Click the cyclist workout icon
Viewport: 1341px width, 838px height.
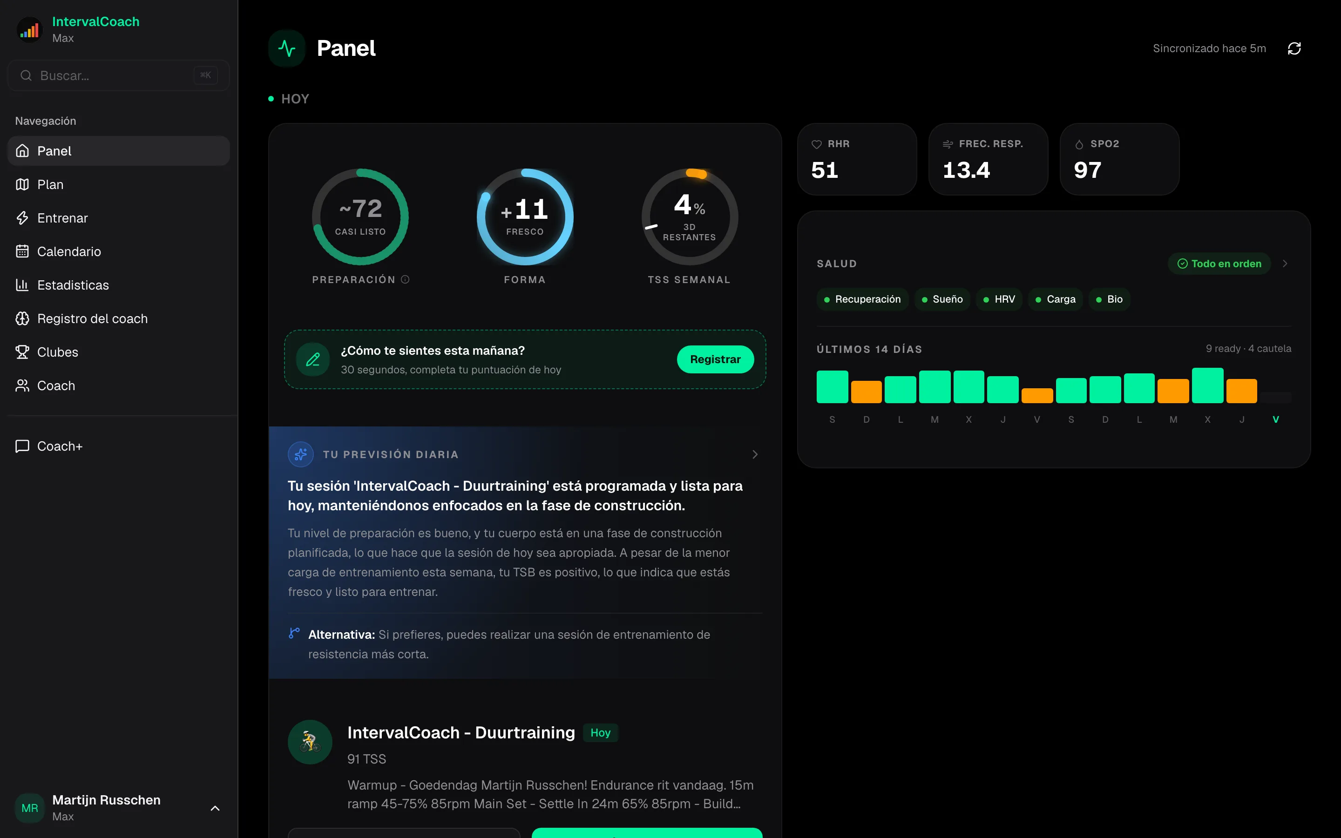point(310,742)
